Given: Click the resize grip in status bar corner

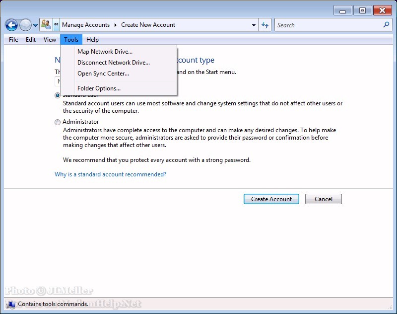Looking at the screenshot, I should pyautogui.click(x=391, y=308).
